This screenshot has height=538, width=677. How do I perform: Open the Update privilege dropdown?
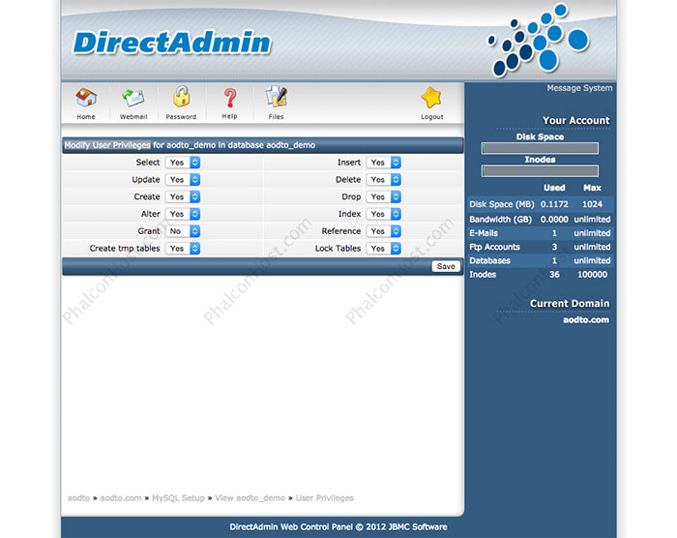183,180
